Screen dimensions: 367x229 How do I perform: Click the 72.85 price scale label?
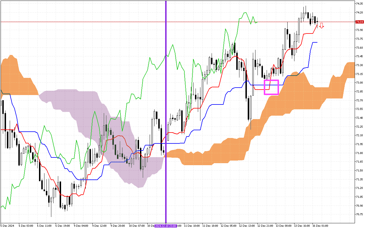pyautogui.click(x=360, y=92)
